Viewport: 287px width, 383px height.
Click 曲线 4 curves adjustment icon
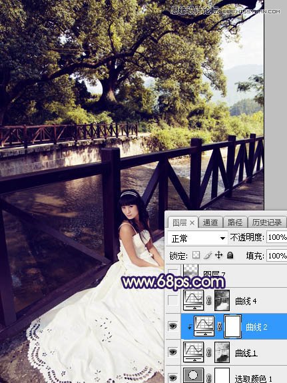194,300
